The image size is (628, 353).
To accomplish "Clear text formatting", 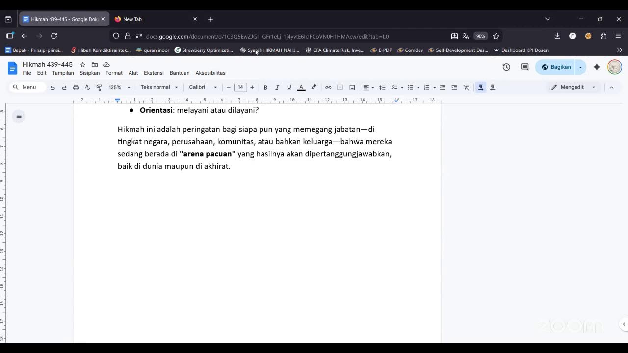I will click(x=467, y=87).
